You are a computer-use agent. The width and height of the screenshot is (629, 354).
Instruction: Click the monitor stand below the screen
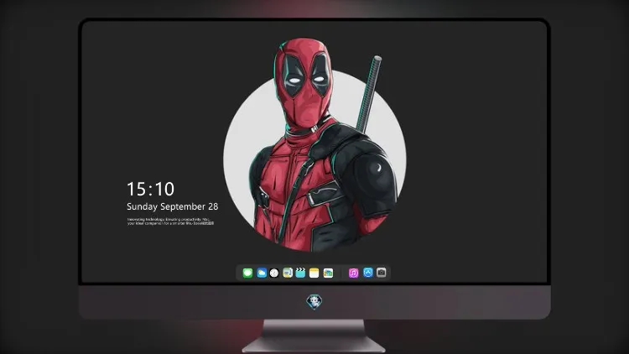[314, 336]
